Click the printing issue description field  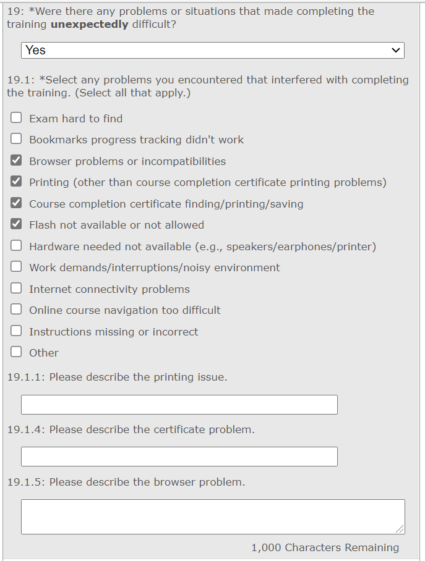179,405
